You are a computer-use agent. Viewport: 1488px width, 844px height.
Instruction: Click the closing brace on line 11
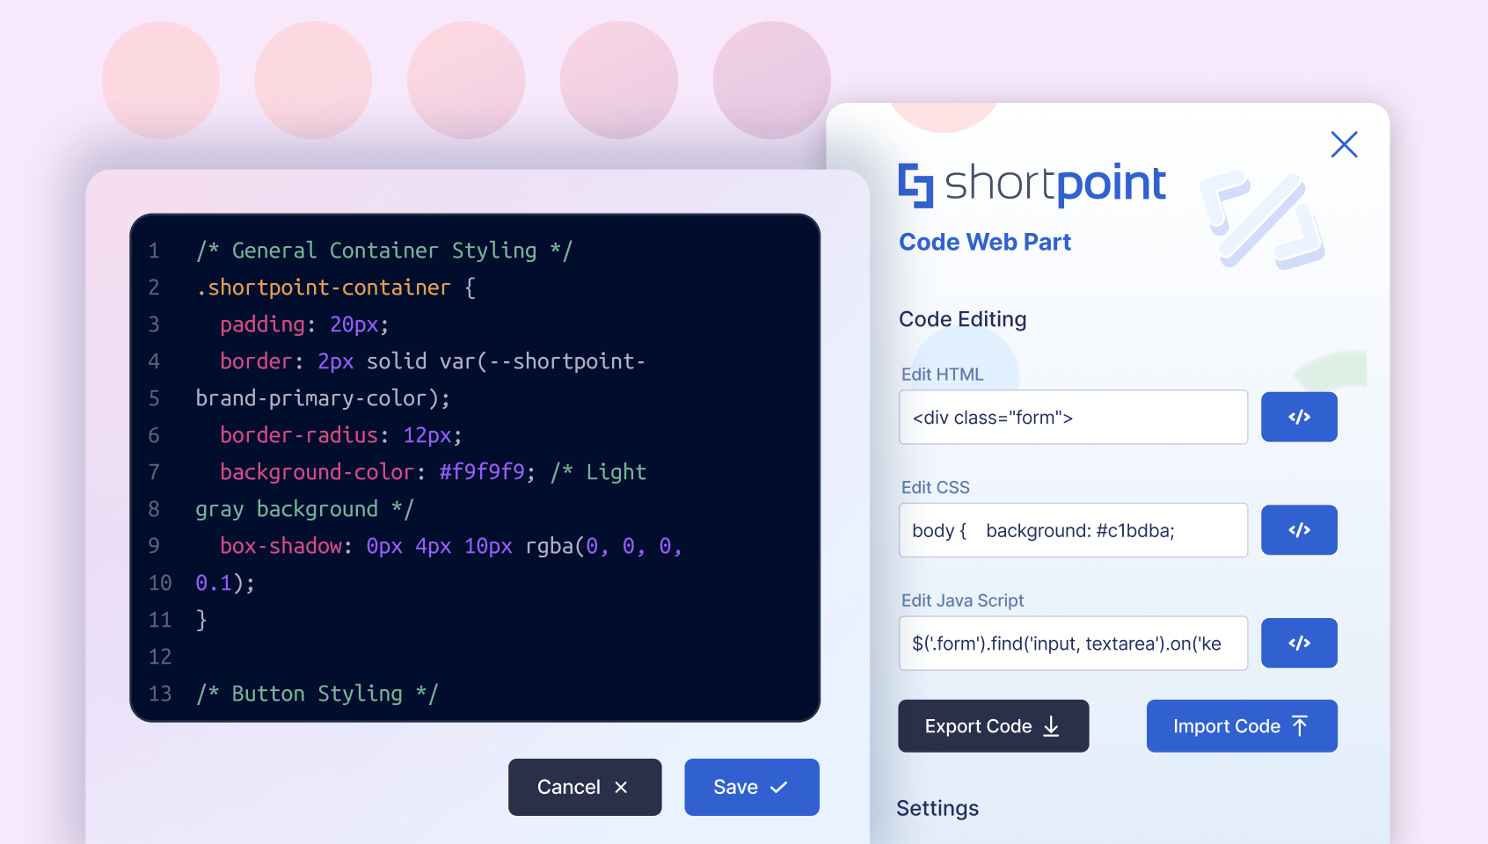201,620
